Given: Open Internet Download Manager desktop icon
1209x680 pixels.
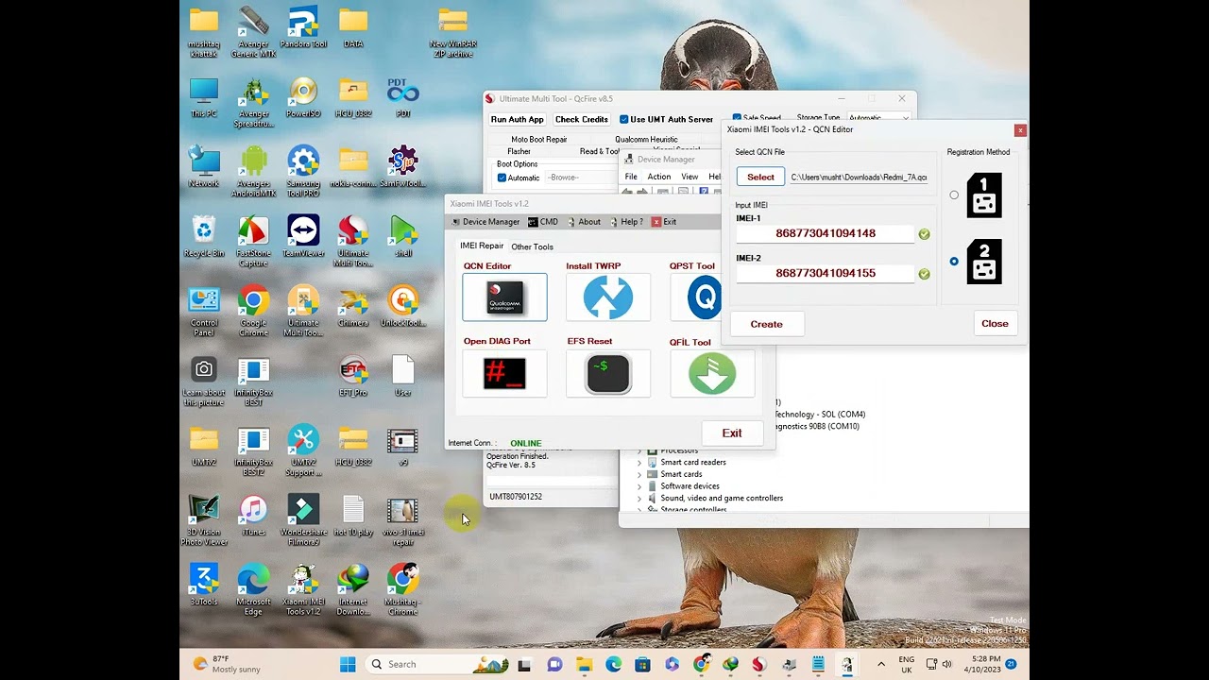Looking at the screenshot, I should (353, 589).
